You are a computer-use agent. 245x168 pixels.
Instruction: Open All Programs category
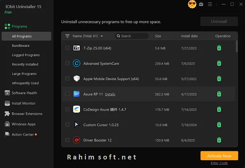(x=27, y=36)
